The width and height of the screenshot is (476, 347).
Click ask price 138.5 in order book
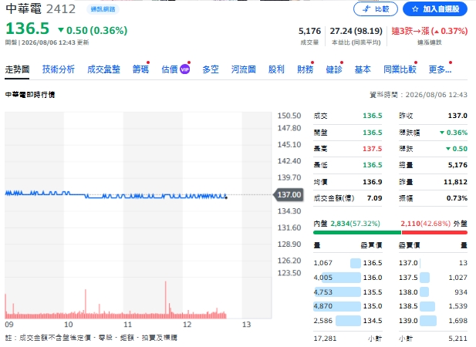[408, 306]
